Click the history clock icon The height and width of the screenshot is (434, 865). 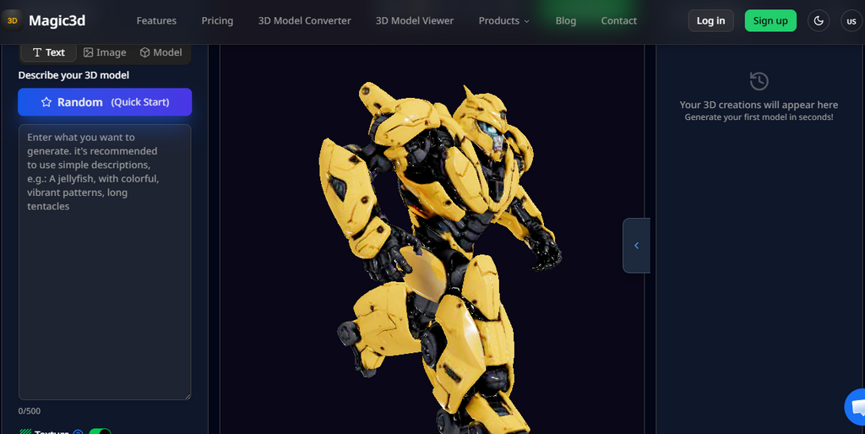pyautogui.click(x=759, y=81)
